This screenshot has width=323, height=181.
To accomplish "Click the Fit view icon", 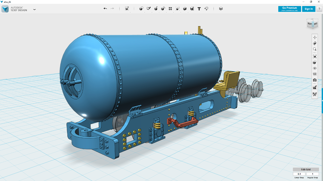I will (x=315, y=57).
